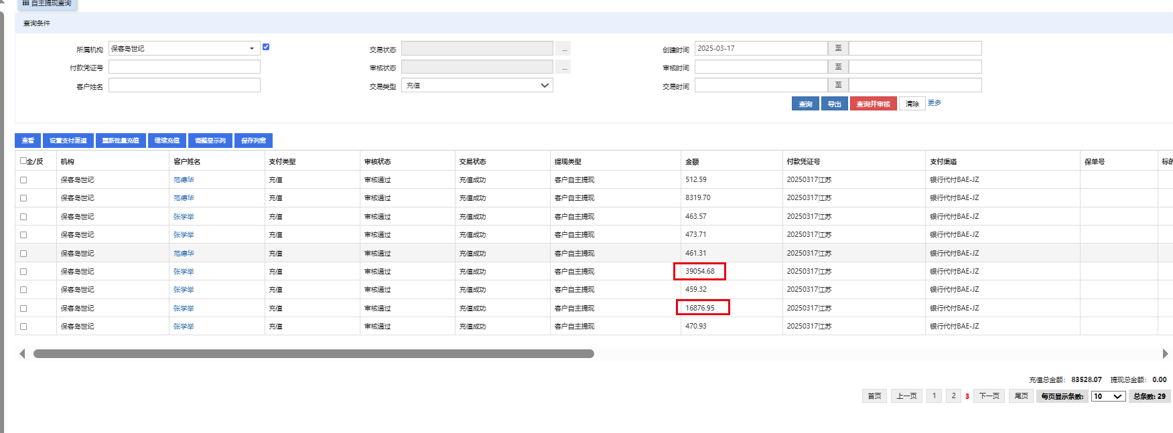Open customer link 范德华 in 512.59 row

(x=184, y=180)
